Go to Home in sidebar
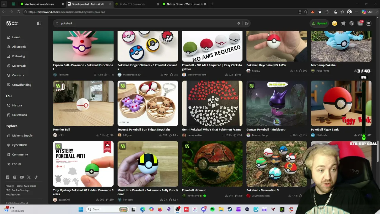The height and width of the screenshot is (214, 380). tap(16, 37)
